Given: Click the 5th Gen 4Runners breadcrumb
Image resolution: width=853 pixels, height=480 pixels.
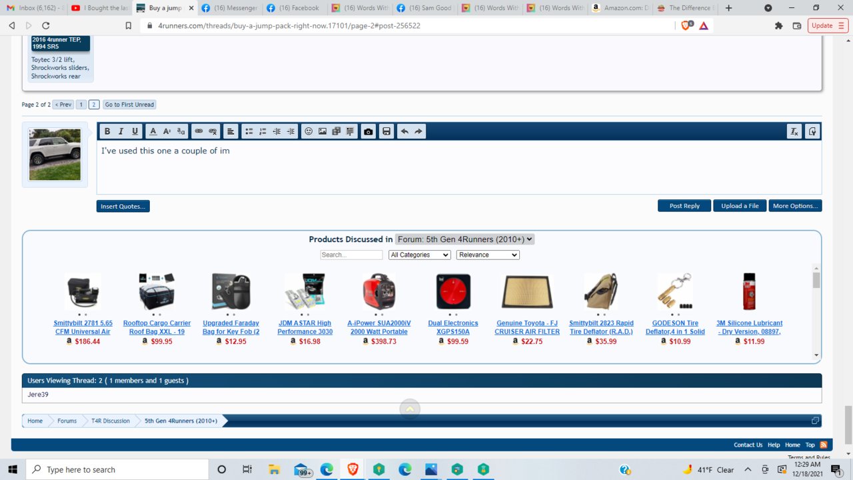Looking at the screenshot, I should point(181,421).
